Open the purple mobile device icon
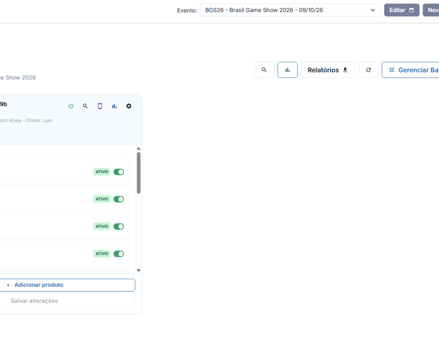 click(x=100, y=106)
